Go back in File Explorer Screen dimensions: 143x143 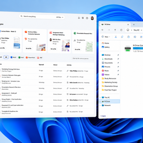(x=102, y=30)
